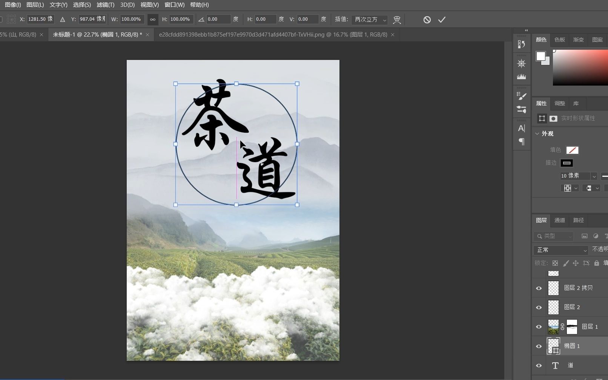The height and width of the screenshot is (380, 608).
Task: Open the 滤镜 menu
Action: pyautogui.click(x=105, y=5)
